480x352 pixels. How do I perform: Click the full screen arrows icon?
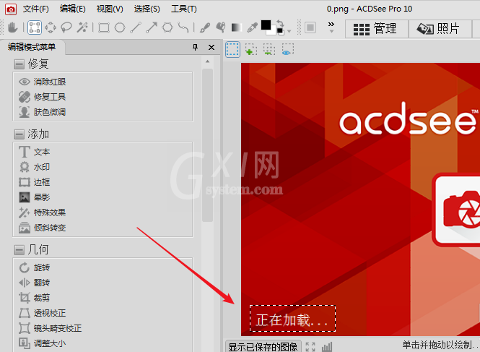(310, 347)
